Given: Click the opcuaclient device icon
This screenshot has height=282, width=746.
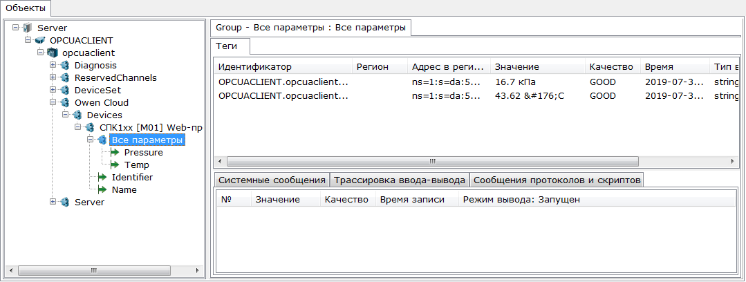Looking at the screenshot, I should pyautogui.click(x=53, y=53).
